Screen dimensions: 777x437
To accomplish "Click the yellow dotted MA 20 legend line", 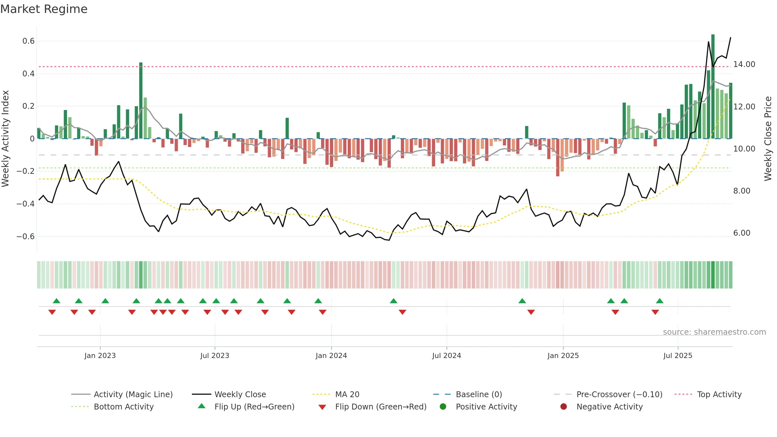I will (x=321, y=394).
